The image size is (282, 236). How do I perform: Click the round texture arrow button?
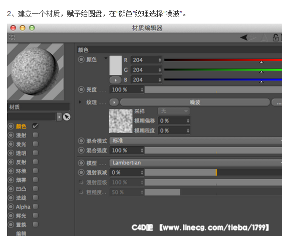[114, 102]
